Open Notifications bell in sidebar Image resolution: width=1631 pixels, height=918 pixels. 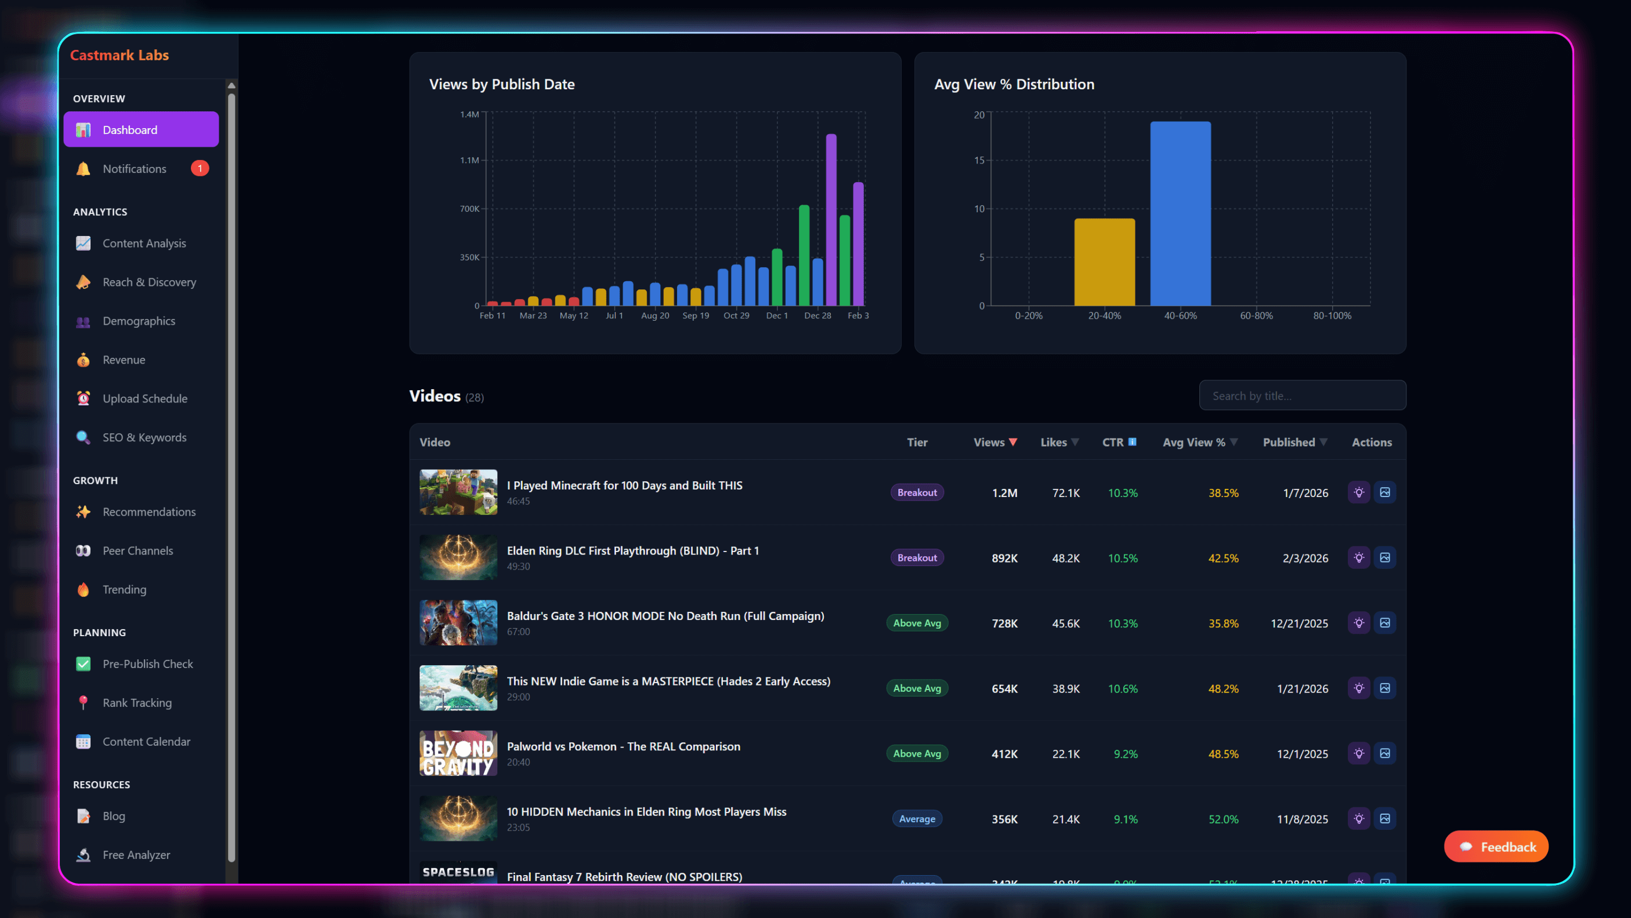point(84,168)
